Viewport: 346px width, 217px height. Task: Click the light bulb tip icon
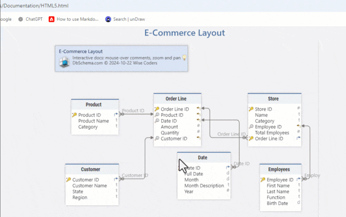click(x=184, y=57)
